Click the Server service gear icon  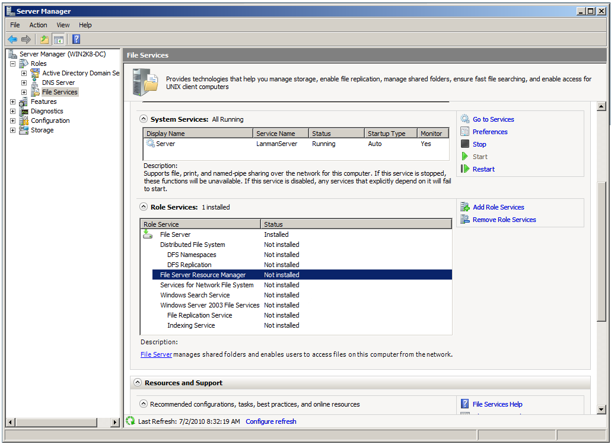coord(151,144)
